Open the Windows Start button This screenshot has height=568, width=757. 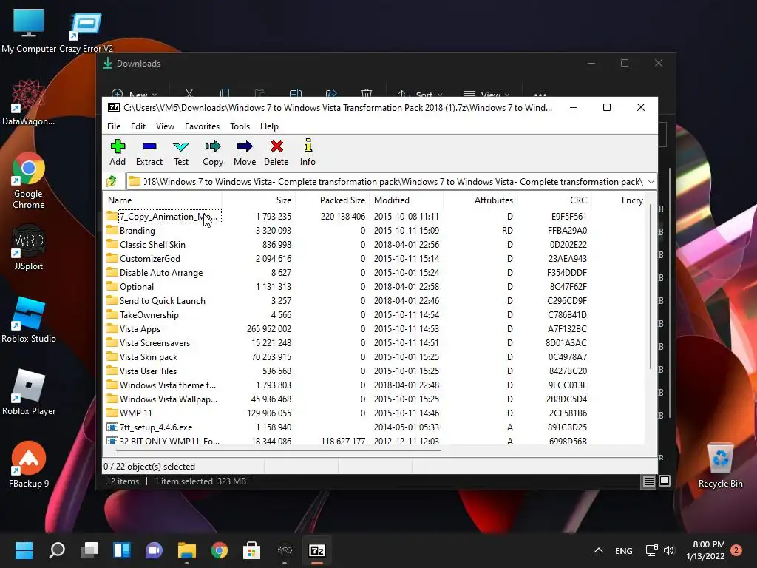(24, 550)
